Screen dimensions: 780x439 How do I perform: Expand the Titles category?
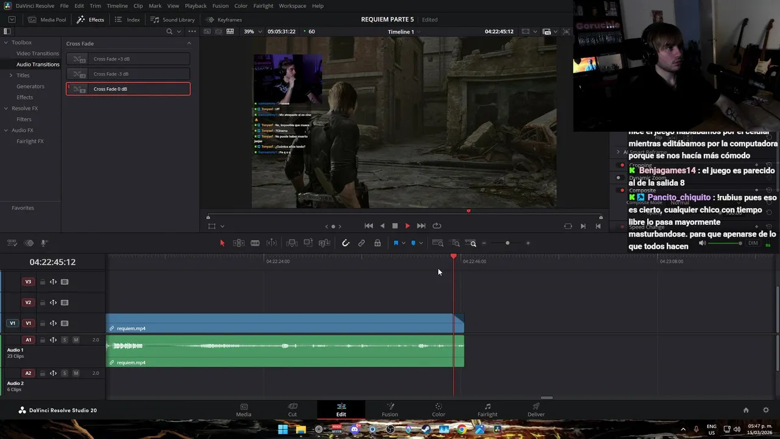click(10, 76)
